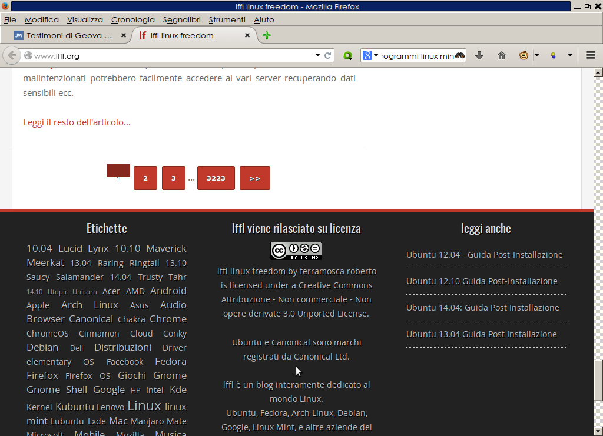This screenshot has width=603, height=436.
Task: Click the Creative Commons license badge
Action: click(x=296, y=251)
